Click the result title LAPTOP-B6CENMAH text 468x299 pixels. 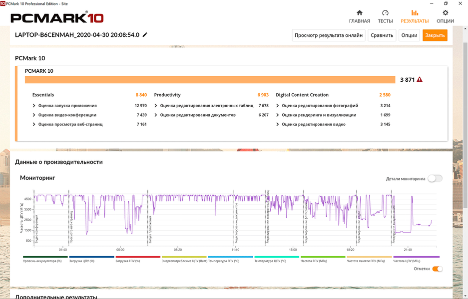coord(77,35)
